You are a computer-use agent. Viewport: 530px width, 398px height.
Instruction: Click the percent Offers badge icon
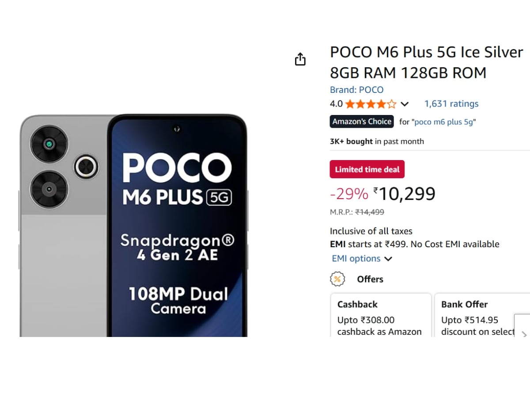pos(337,279)
